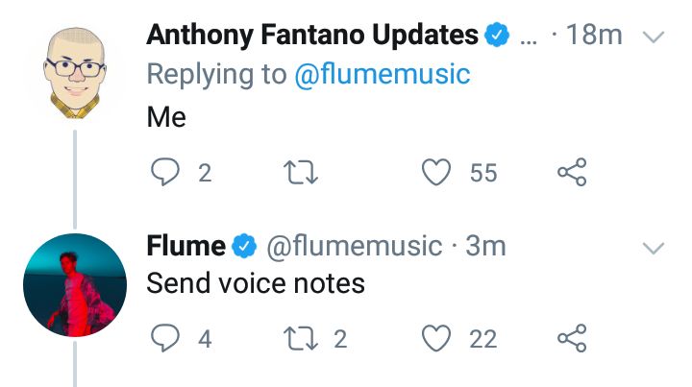Share Flume's "Send voice notes" tweet
The width and height of the screenshot is (692, 387).
(572, 338)
